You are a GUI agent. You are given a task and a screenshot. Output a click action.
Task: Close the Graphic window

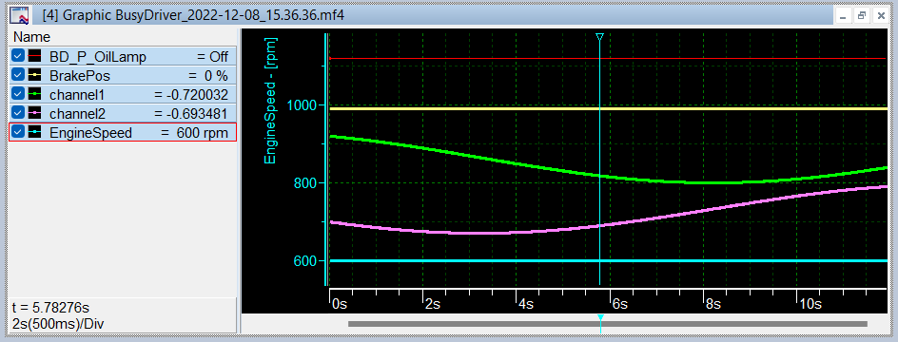881,16
